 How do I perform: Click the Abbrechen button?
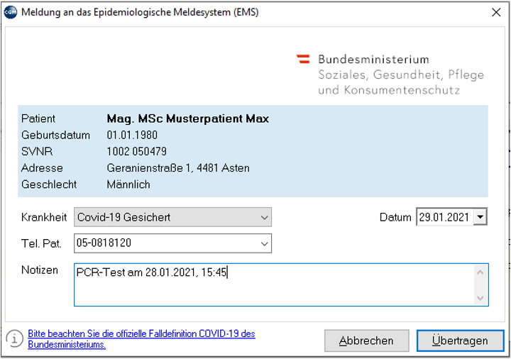(367, 341)
